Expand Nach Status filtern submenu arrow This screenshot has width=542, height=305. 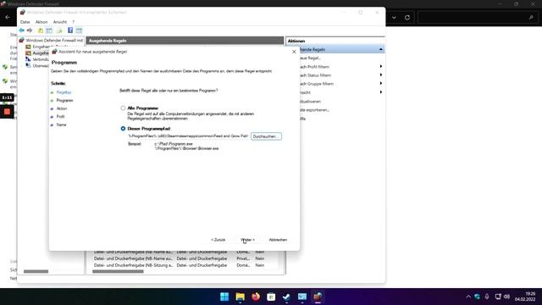[381, 75]
